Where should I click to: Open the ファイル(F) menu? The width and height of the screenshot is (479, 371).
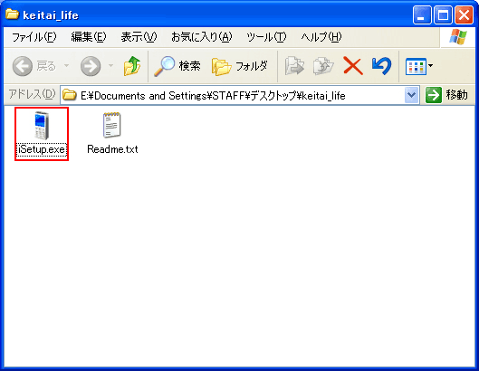34,37
